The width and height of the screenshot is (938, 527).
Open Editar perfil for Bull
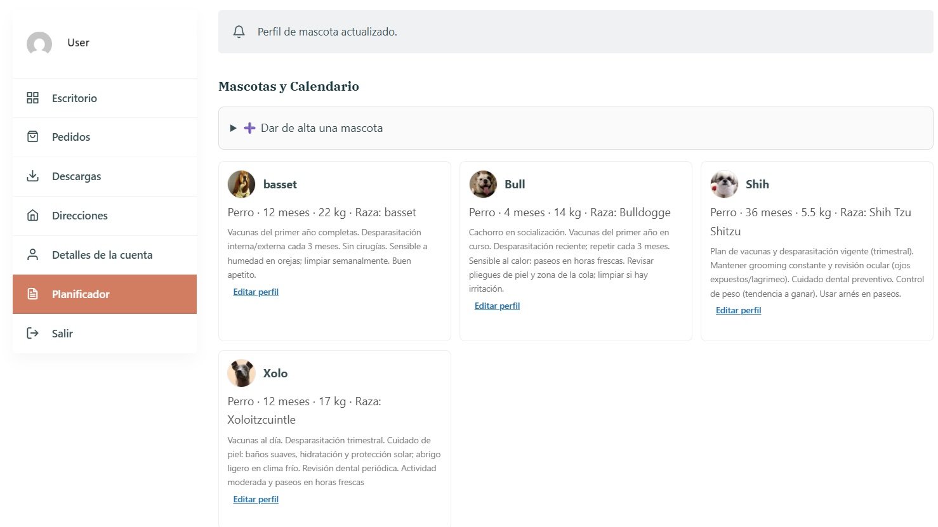[x=497, y=306]
